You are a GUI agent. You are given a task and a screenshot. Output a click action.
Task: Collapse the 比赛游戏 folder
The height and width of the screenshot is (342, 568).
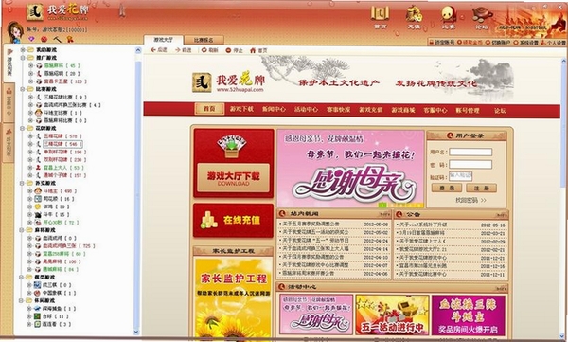click(23, 89)
